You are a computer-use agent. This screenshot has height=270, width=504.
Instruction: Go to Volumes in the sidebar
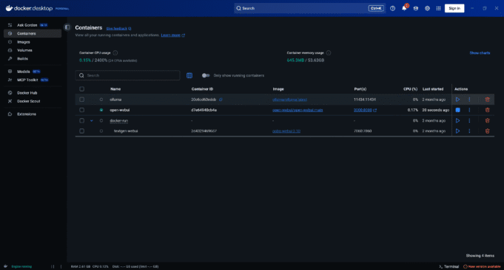click(33, 50)
